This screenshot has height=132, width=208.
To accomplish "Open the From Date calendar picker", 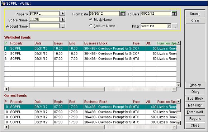I will [x=123, y=14].
